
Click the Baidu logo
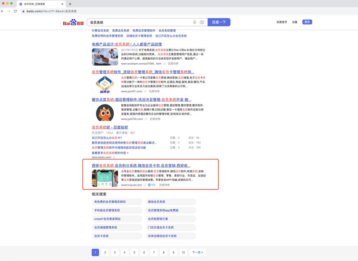73,22
